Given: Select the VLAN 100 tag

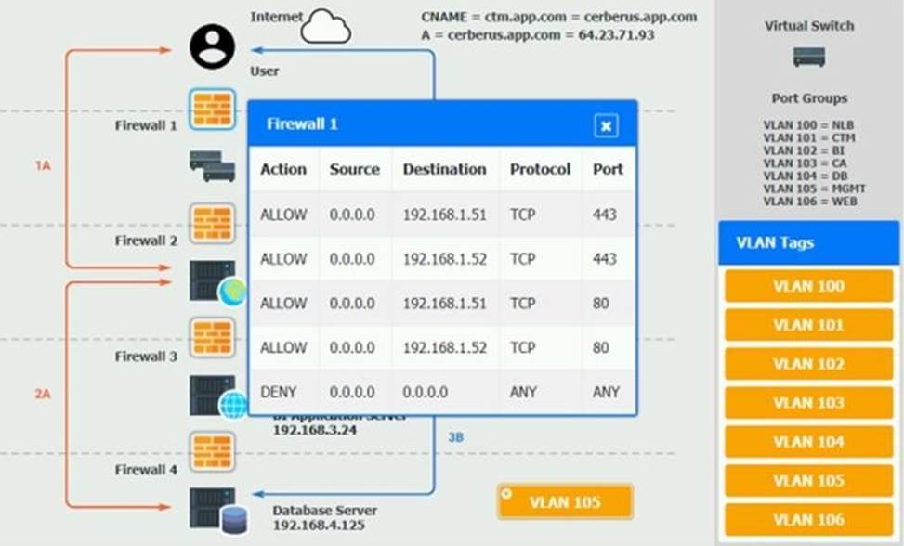Looking at the screenshot, I should click(x=808, y=286).
